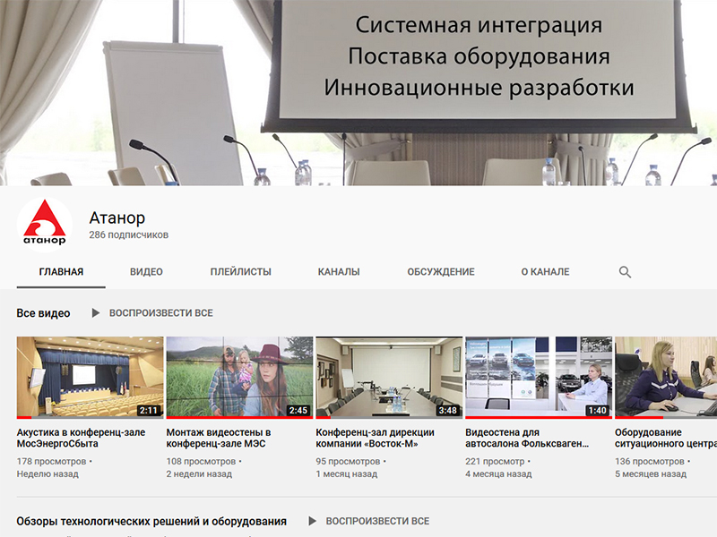Open title Оборудование ситуационного центра

click(x=666, y=438)
